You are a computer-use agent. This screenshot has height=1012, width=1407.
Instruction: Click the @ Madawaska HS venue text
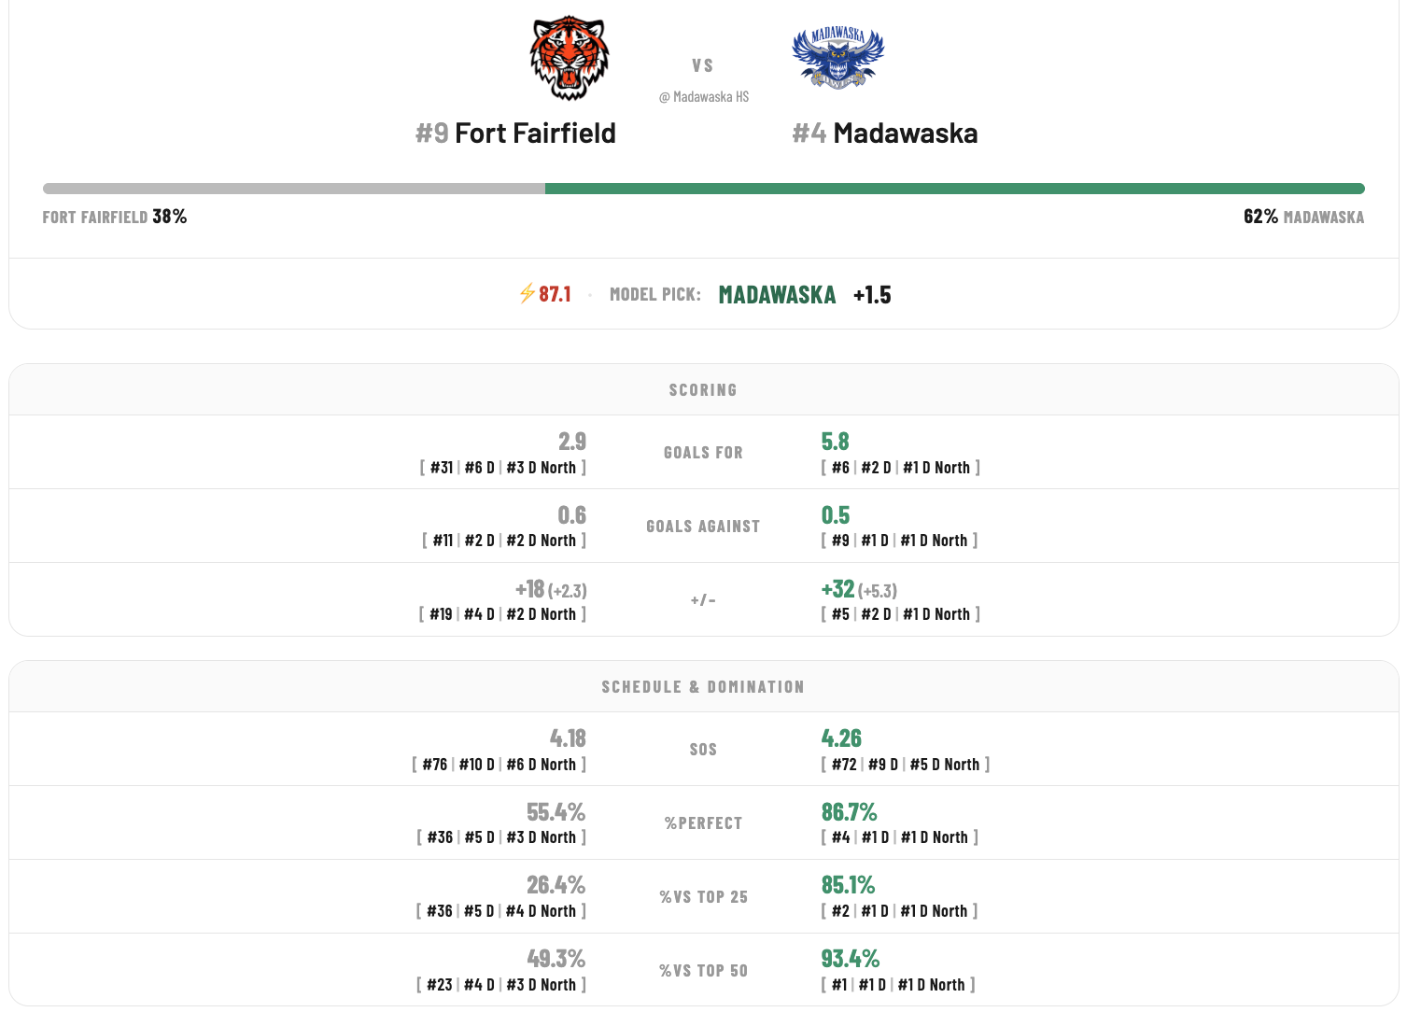coord(704,97)
